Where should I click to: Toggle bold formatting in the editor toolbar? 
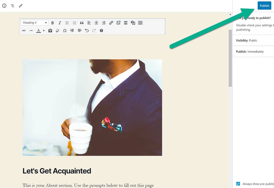(x=52, y=23)
